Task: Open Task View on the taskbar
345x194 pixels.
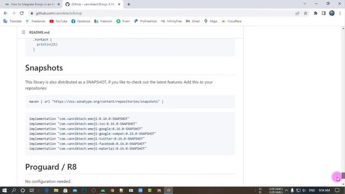Action: tap(32, 190)
